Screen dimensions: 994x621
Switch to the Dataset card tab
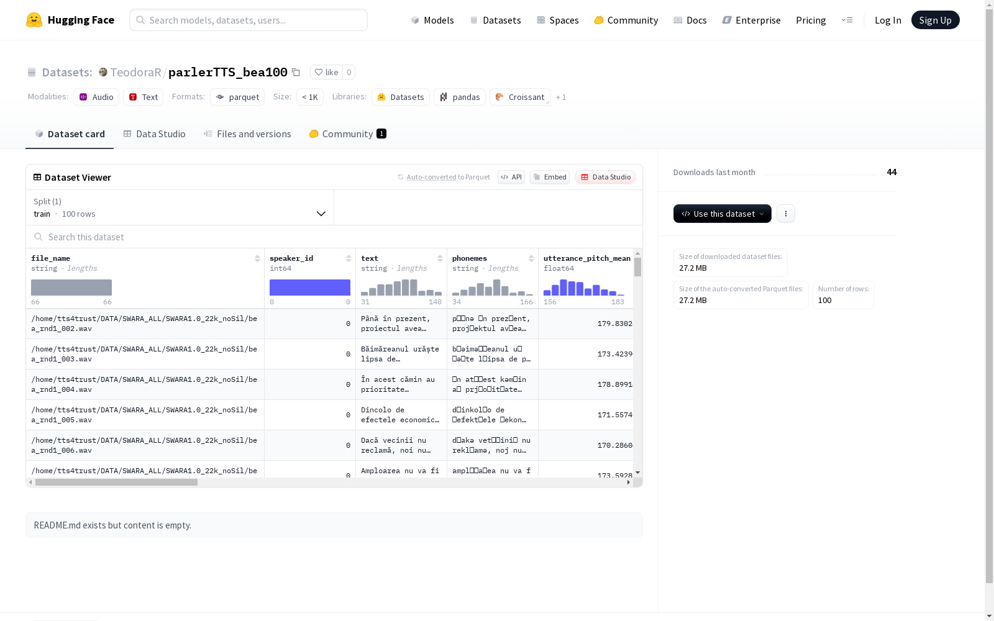[70, 134]
